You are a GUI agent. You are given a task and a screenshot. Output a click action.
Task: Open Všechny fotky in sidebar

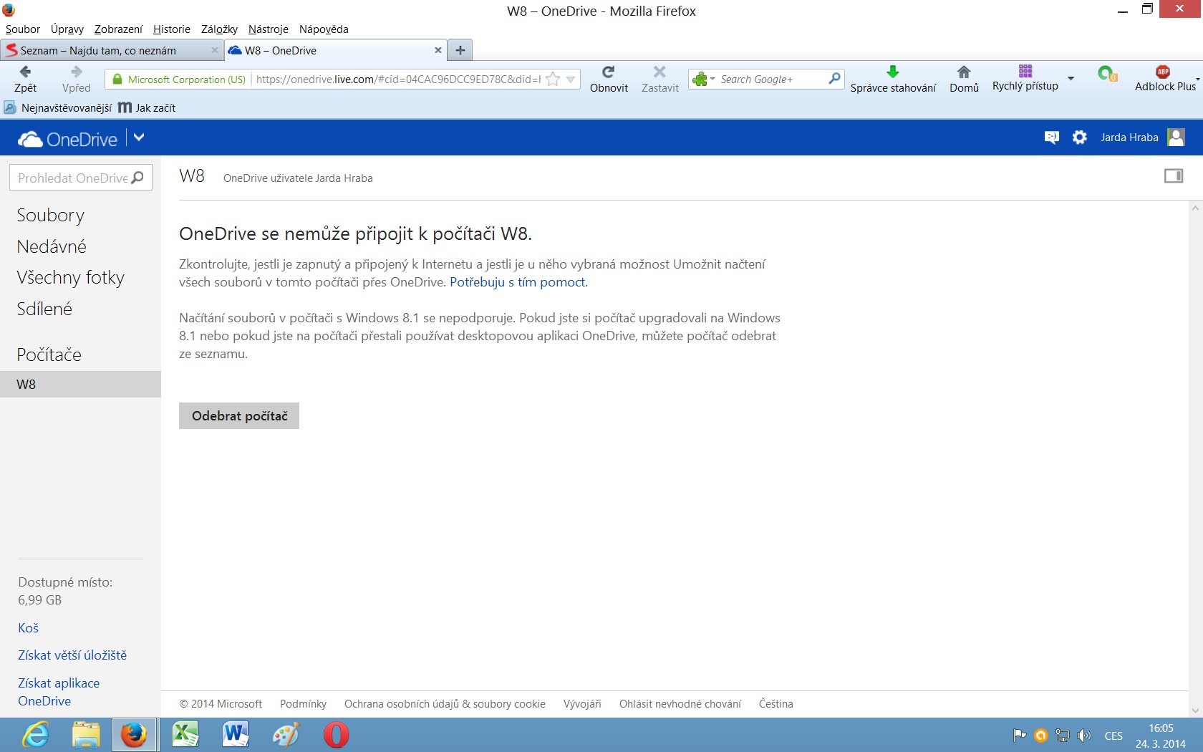[71, 278]
